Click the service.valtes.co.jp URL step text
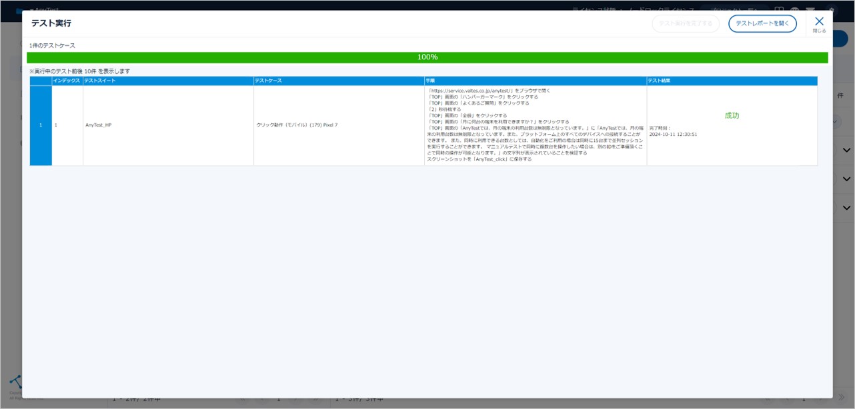Image resolution: width=855 pixels, height=409 pixels. pos(470,91)
